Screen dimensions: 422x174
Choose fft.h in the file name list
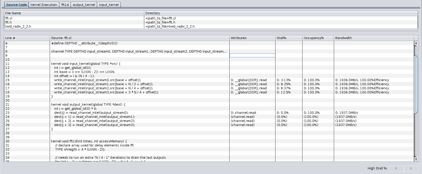point(8,22)
